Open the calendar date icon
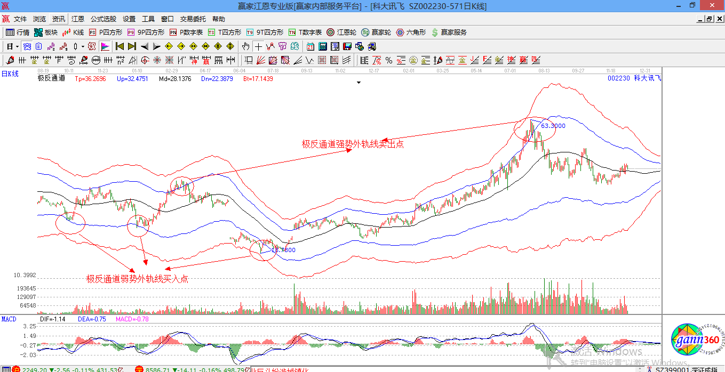This screenshot has width=725, height=372. [310, 46]
